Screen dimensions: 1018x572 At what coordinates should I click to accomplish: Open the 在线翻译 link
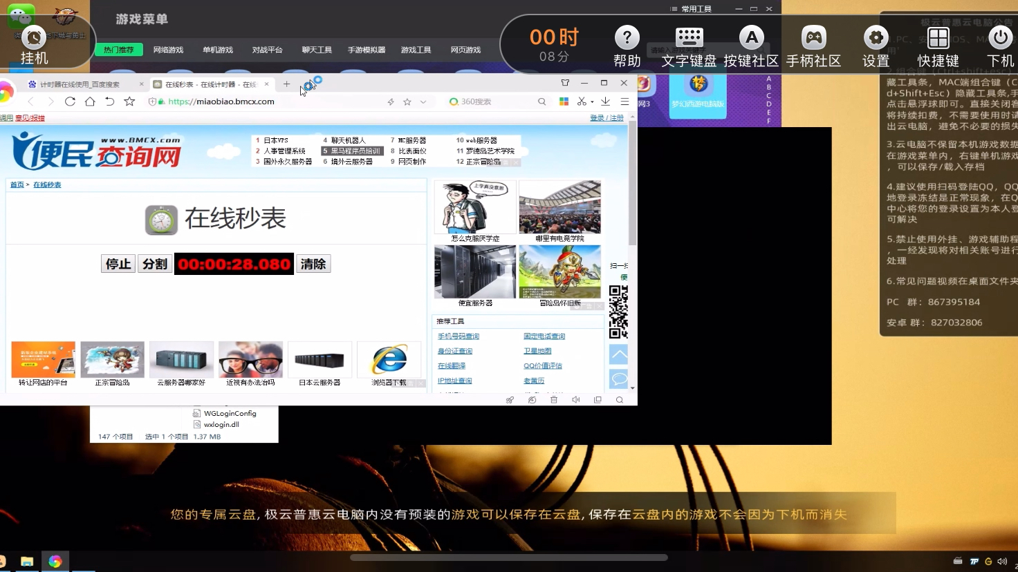[452, 366]
